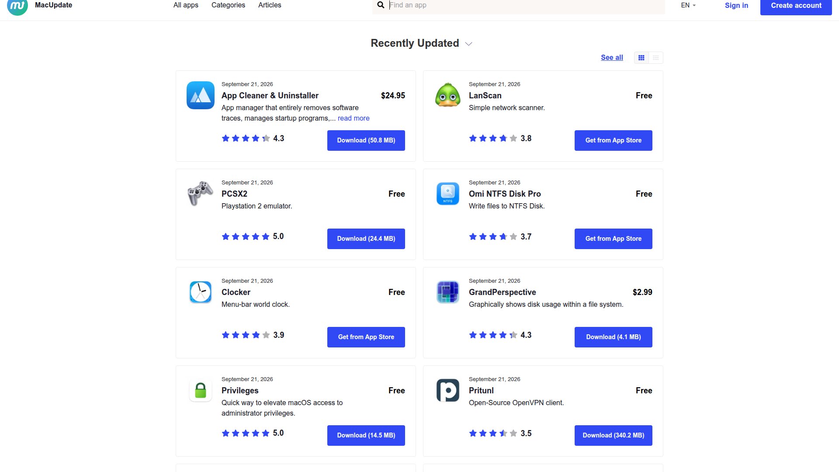Click the search magnifier icon
The width and height of the screenshot is (839, 472).
point(381,5)
